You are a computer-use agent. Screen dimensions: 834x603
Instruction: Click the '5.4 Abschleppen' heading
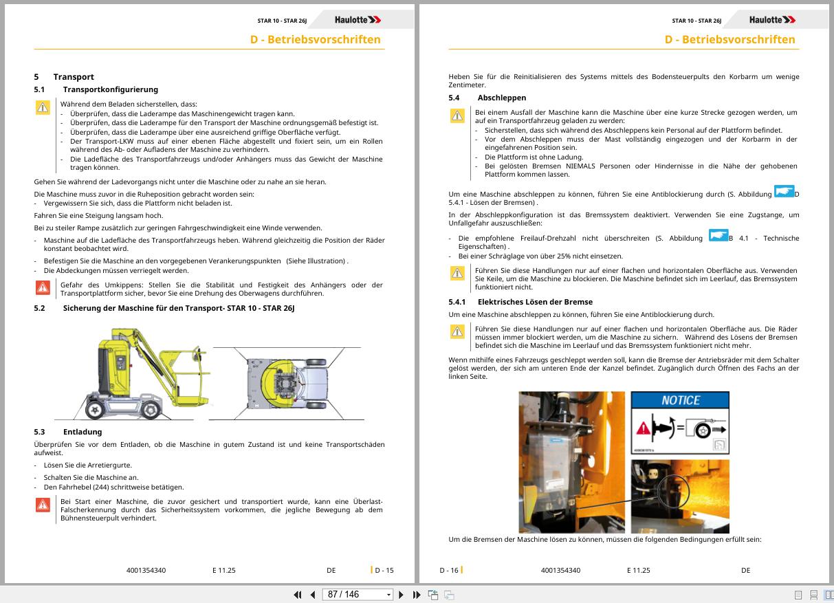pyautogui.click(x=487, y=98)
